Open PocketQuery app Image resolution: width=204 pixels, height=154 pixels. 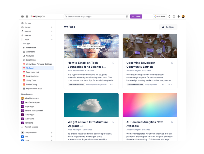(38, 84)
